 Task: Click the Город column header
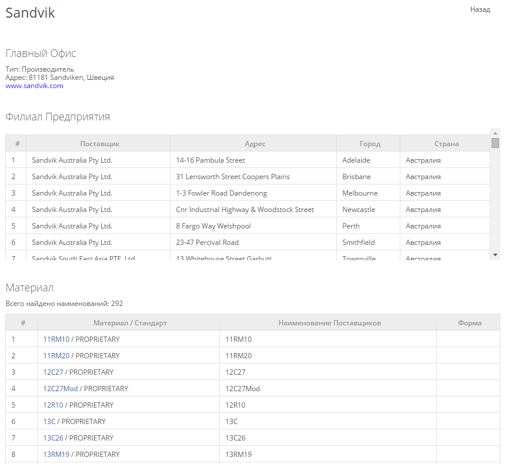click(369, 143)
